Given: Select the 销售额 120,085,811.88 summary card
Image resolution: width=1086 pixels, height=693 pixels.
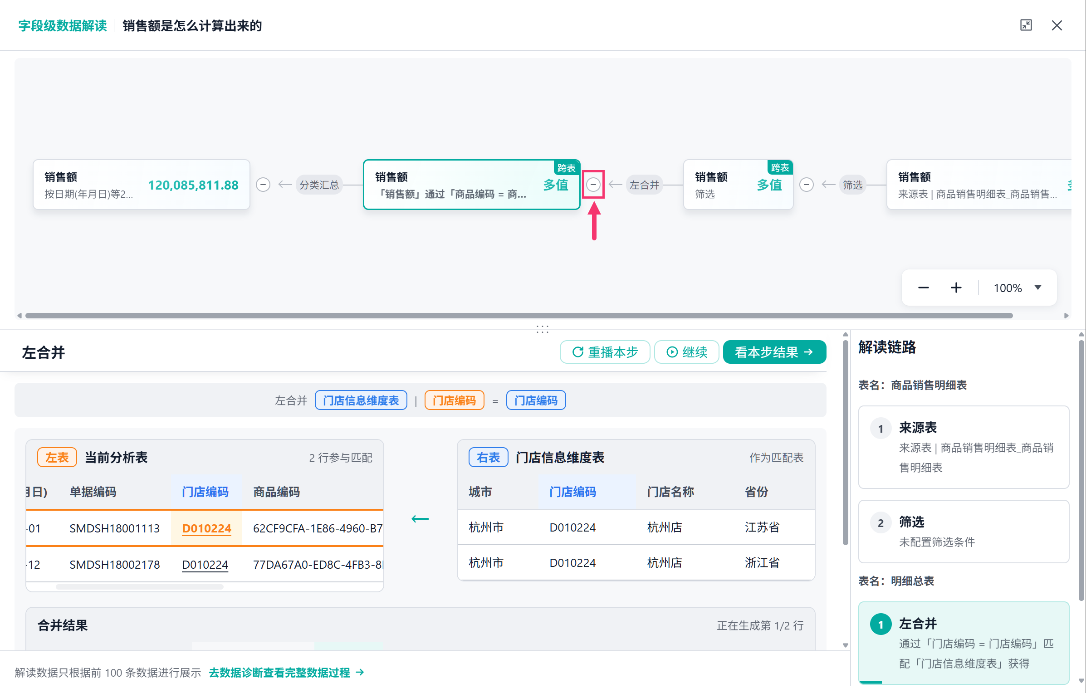Looking at the screenshot, I should (142, 185).
